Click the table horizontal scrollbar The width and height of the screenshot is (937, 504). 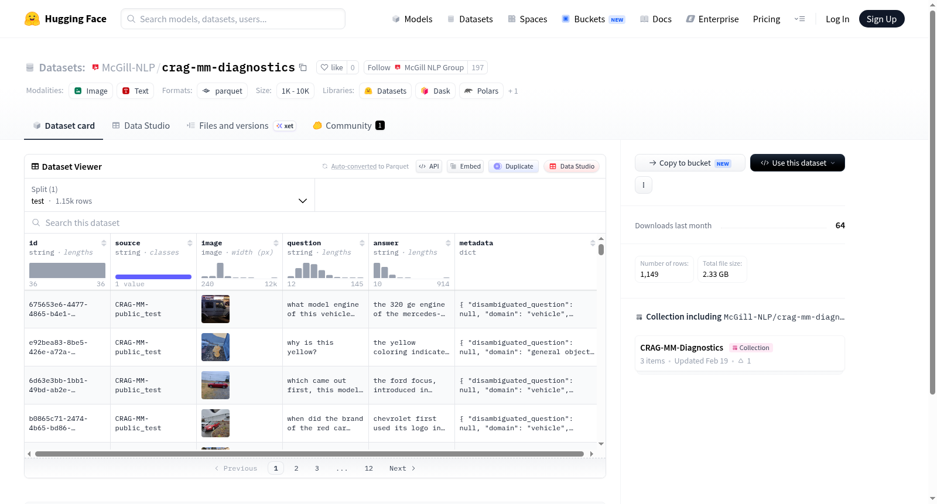(x=309, y=454)
